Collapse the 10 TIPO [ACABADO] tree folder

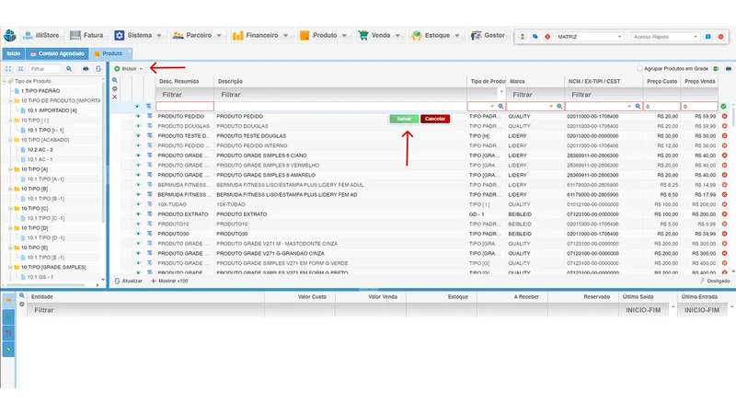pos(10,140)
